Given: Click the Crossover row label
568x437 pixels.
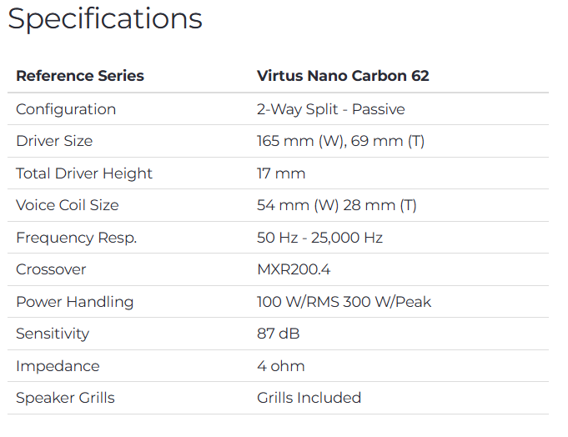Looking at the screenshot, I should pyautogui.click(x=51, y=269).
